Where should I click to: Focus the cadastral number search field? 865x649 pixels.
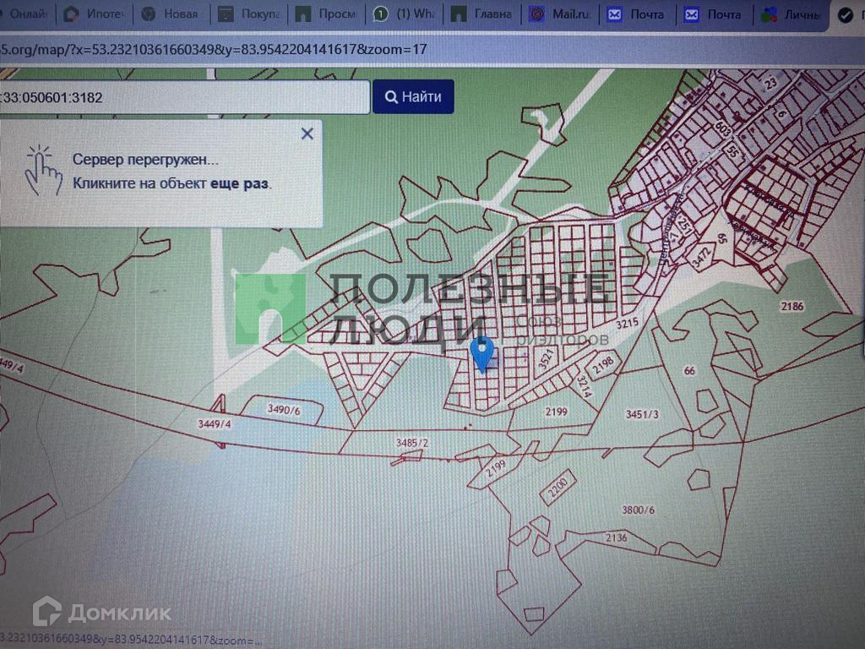pos(184,97)
